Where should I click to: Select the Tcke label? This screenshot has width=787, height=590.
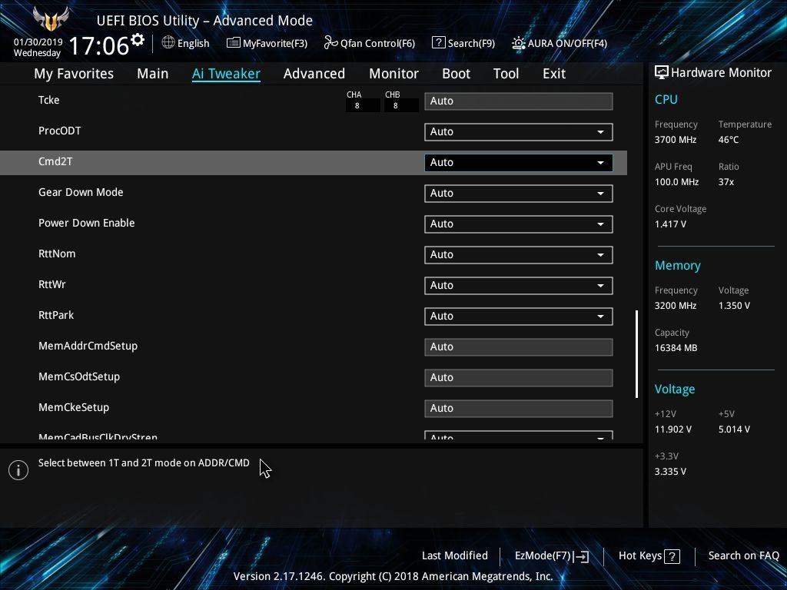(x=48, y=100)
